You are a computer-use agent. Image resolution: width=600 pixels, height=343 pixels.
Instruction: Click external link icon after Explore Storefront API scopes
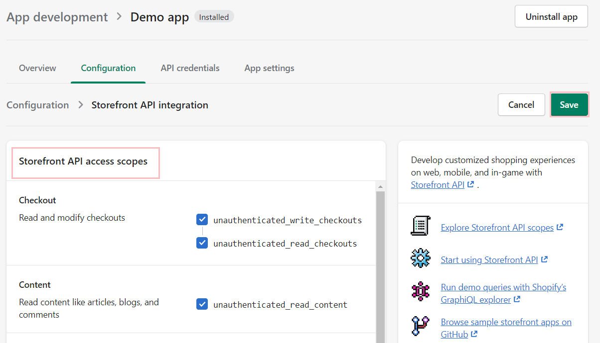pos(560,227)
